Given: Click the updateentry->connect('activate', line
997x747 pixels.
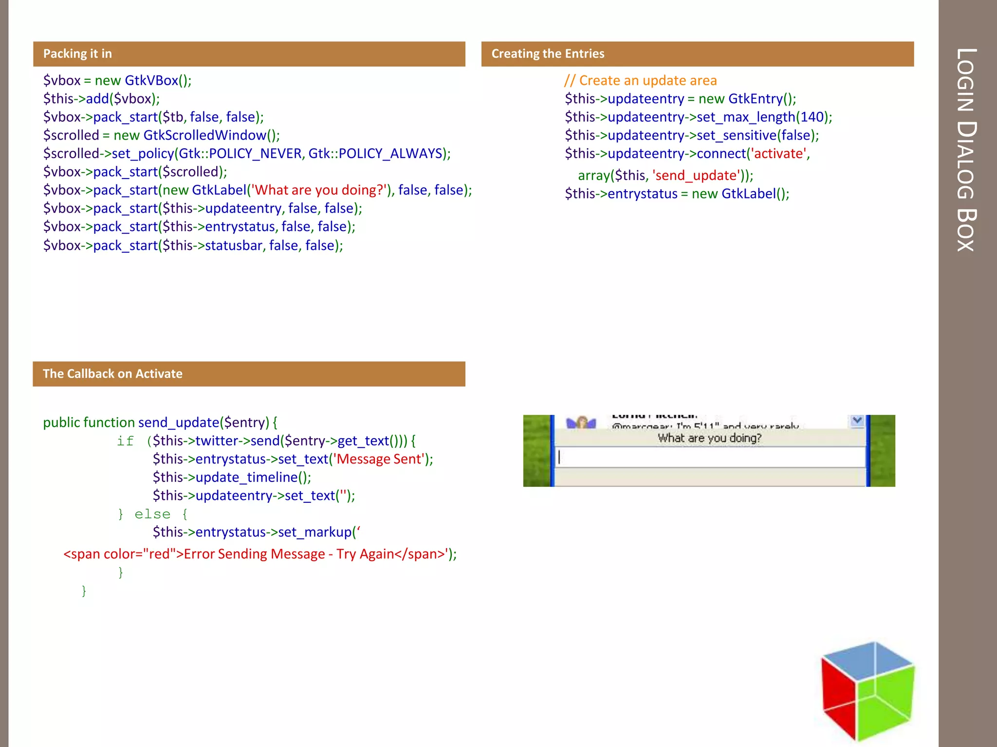Looking at the screenshot, I should pyautogui.click(x=687, y=154).
